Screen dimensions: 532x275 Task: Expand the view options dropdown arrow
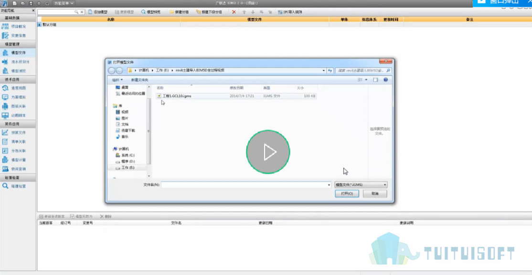[x=366, y=80]
